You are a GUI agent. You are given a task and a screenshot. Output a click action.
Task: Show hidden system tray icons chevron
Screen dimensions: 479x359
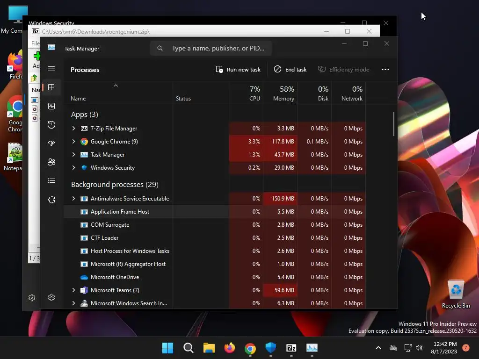(378, 348)
